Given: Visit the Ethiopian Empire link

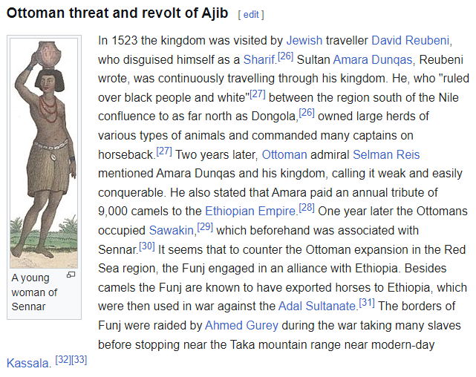Looking at the screenshot, I should pyautogui.click(x=250, y=212).
